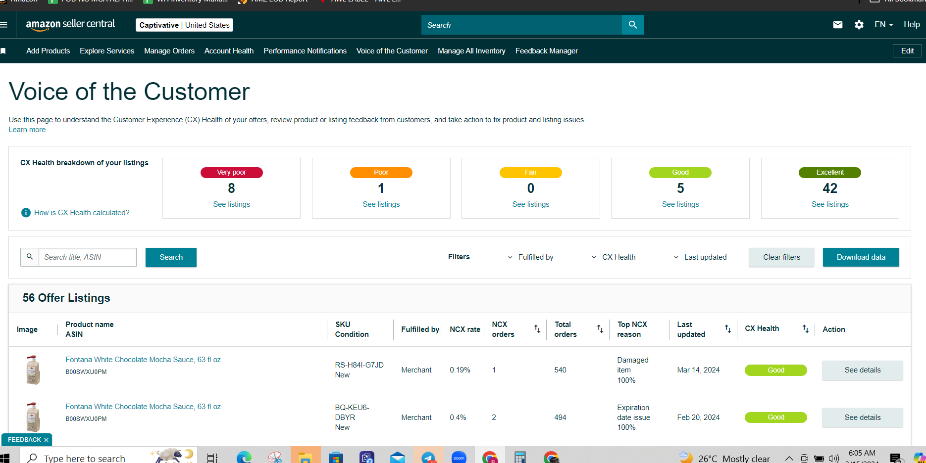See listings under Excellent

[x=830, y=204]
